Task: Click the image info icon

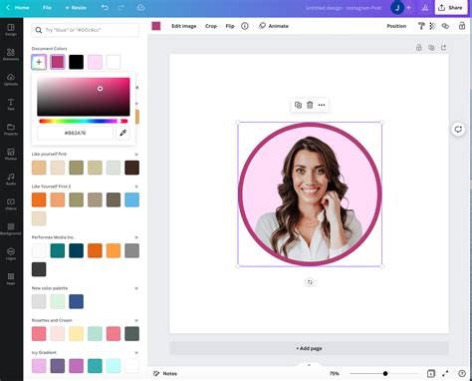Action: [245, 26]
